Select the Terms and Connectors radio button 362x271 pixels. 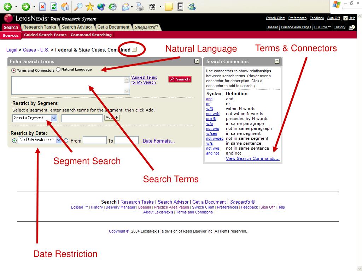click(14, 70)
